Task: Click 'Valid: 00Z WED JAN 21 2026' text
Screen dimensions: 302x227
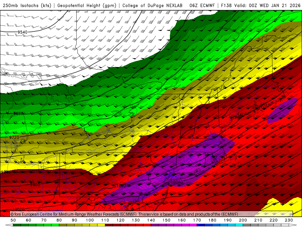Action: (x=267, y=5)
